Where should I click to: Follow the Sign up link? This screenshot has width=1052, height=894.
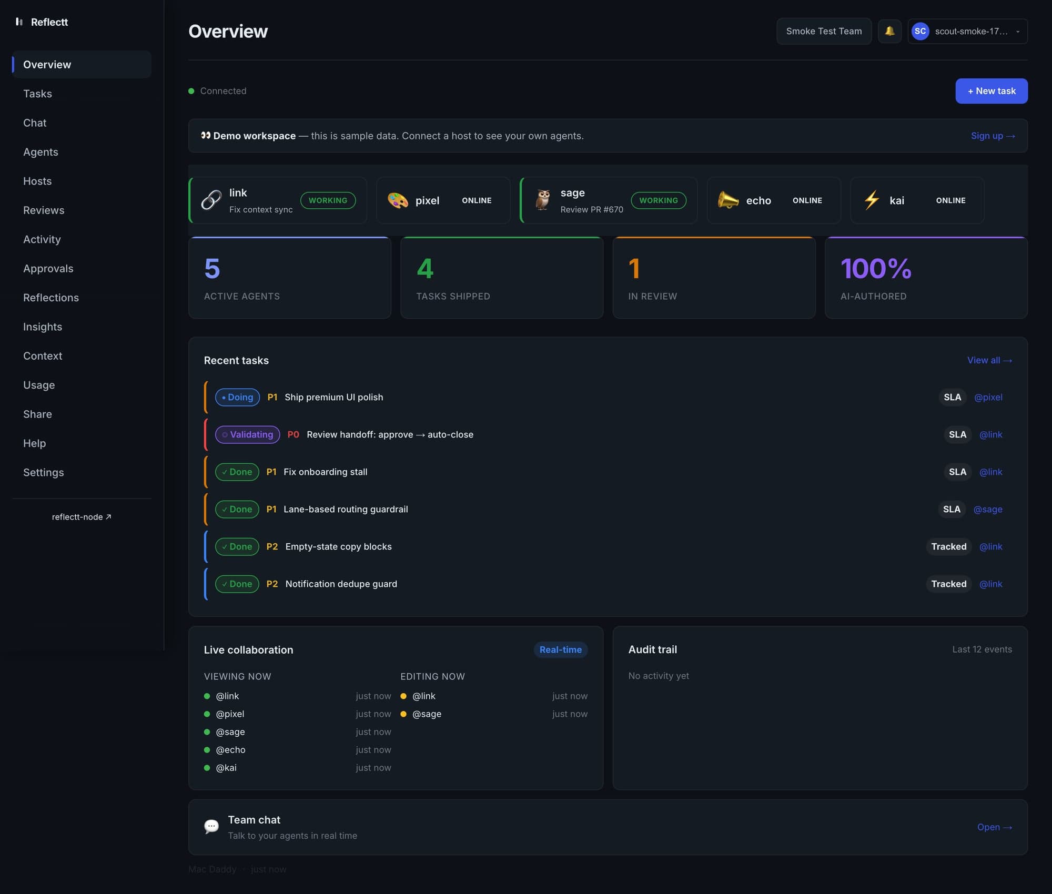(992, 135)
